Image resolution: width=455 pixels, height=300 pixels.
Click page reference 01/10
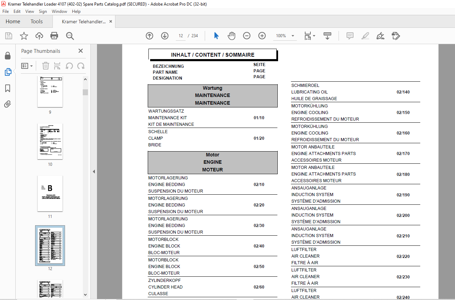[x=259, y=118]
